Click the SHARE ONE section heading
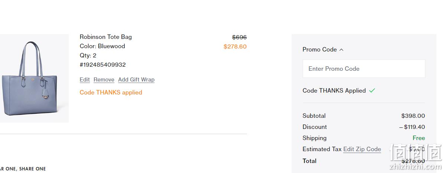 click(32, 169)
